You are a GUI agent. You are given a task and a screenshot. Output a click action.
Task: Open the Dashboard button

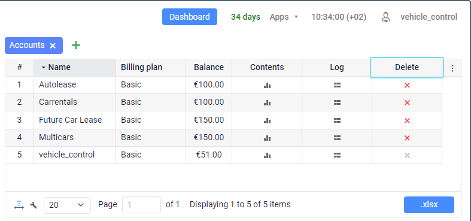[190, 17]
